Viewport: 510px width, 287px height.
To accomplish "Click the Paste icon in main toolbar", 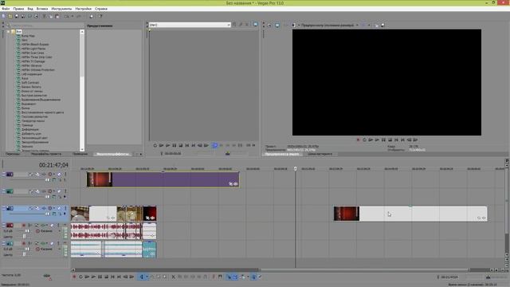I will 57,16.
